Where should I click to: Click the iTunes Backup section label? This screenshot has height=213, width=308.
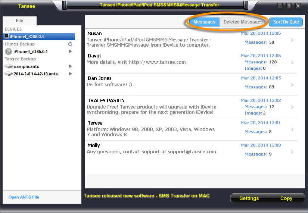pos(20,44)
